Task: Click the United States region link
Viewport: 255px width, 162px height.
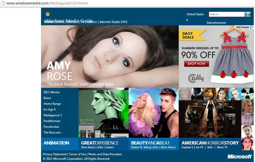Action: click(195, 14)
